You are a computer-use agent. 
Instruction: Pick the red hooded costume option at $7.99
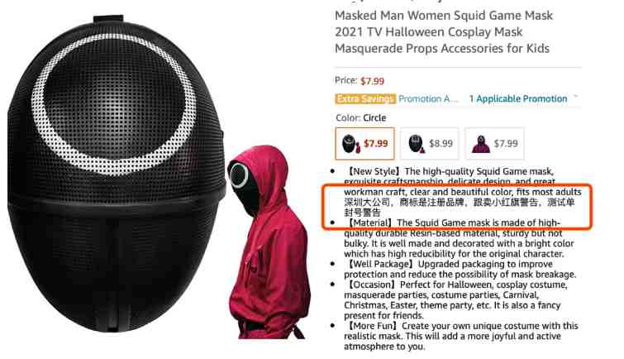tap(495, 143)
